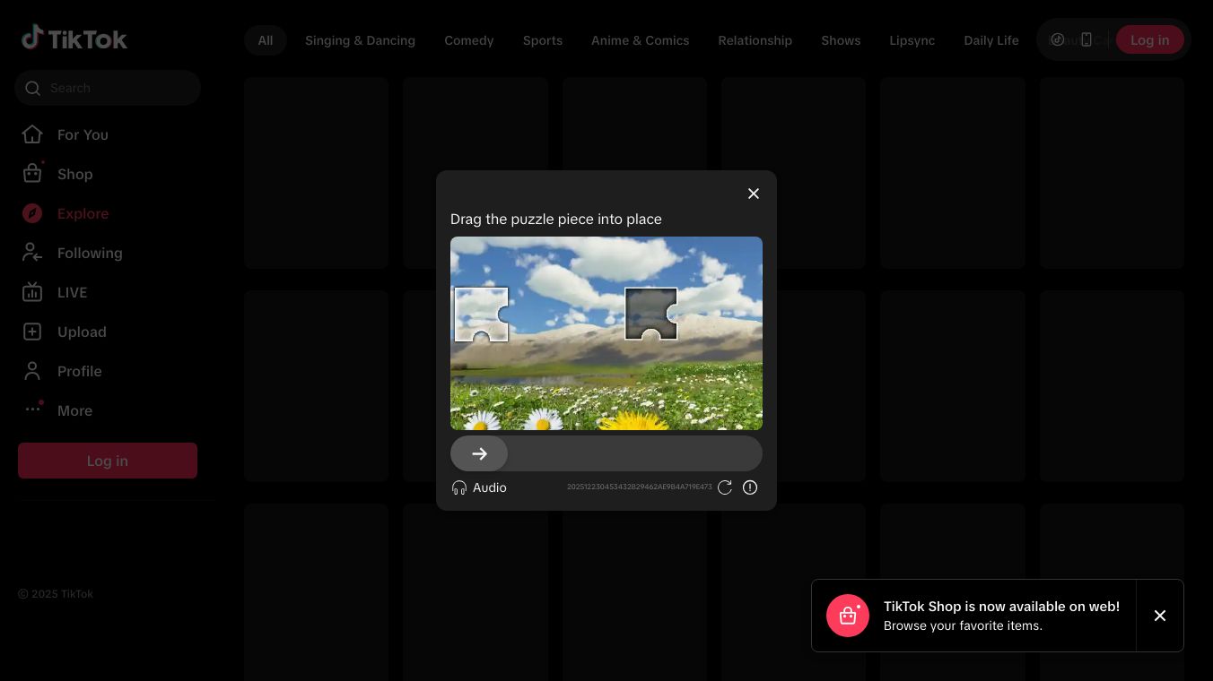Open the Upload page
This screenshot has height=681, width=1213.
81,332
